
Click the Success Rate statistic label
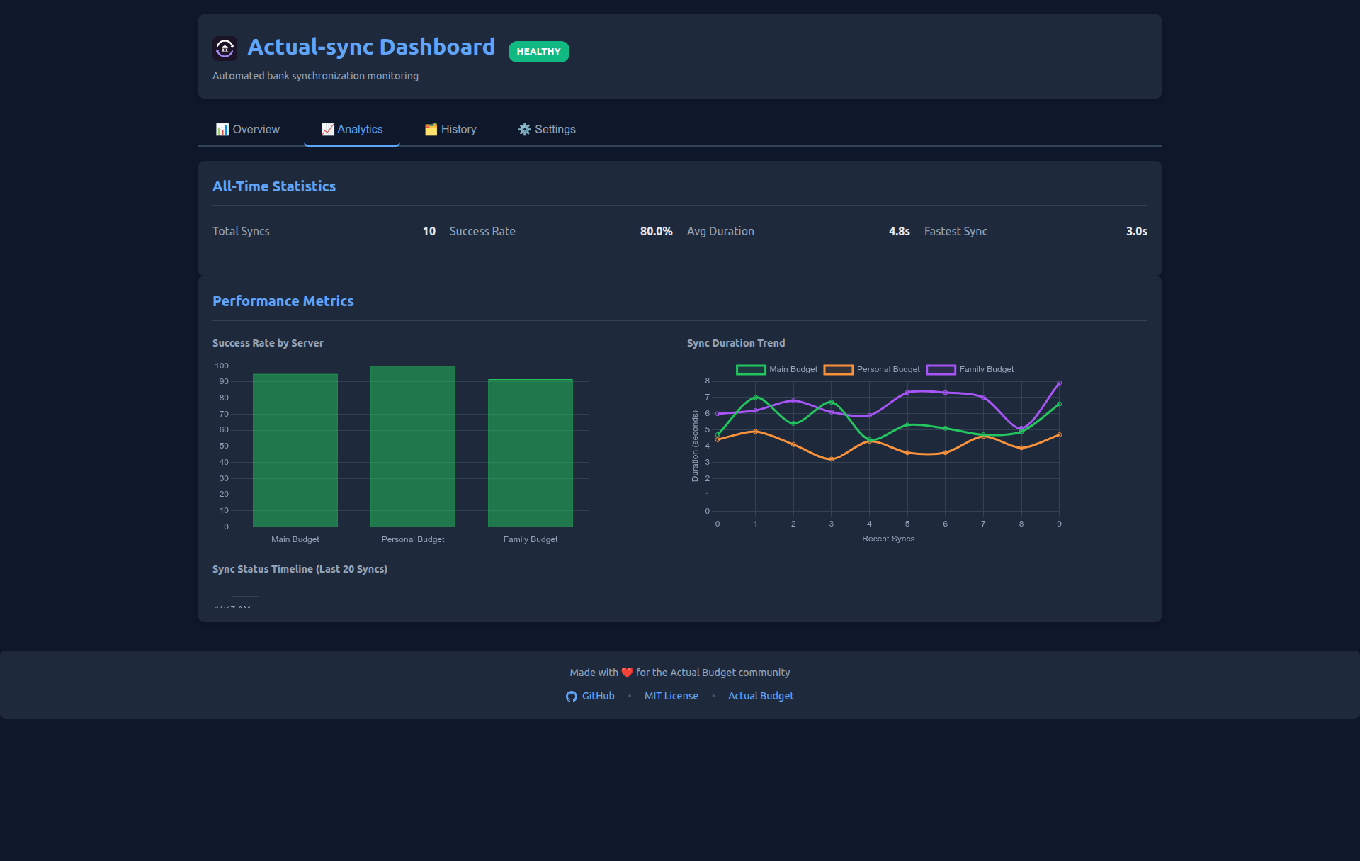(482, 231)
